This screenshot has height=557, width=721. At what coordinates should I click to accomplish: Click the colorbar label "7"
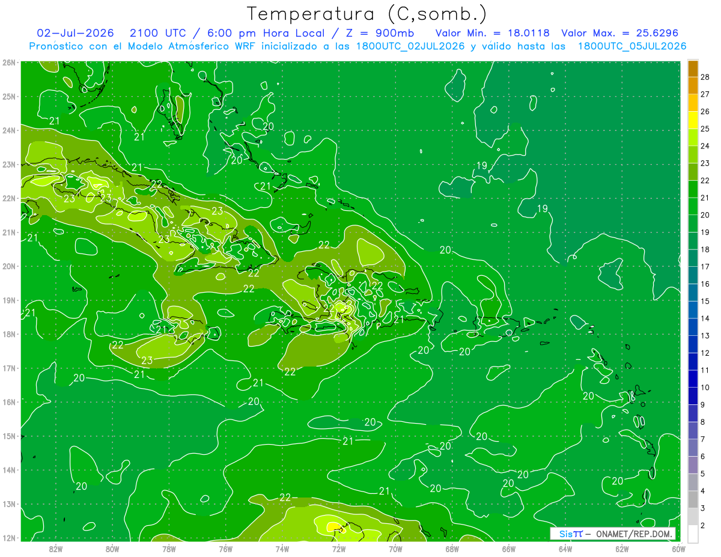703,439
